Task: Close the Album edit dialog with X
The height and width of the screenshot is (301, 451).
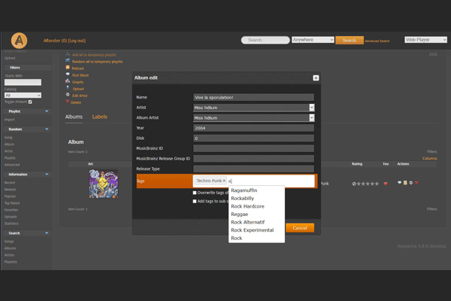Action: click(316, 78)
